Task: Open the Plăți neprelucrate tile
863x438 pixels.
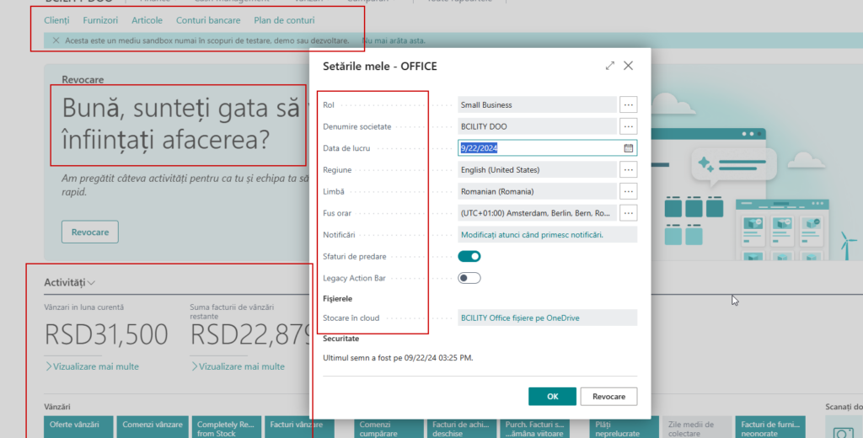Action: tap(624, 427)
